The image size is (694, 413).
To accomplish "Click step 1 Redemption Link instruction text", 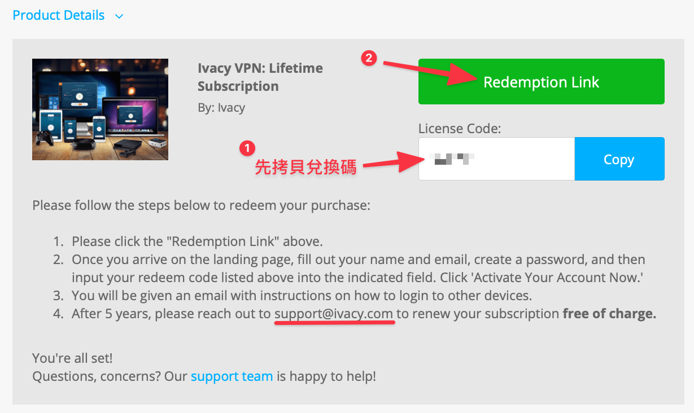I will tap(197, 241).
